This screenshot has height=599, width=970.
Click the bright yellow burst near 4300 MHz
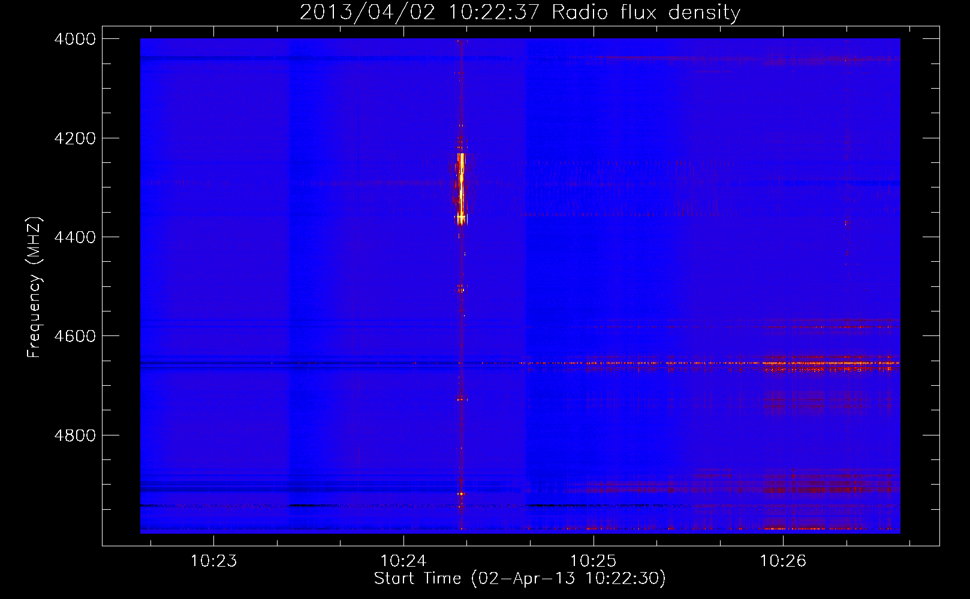pos(461,188)
